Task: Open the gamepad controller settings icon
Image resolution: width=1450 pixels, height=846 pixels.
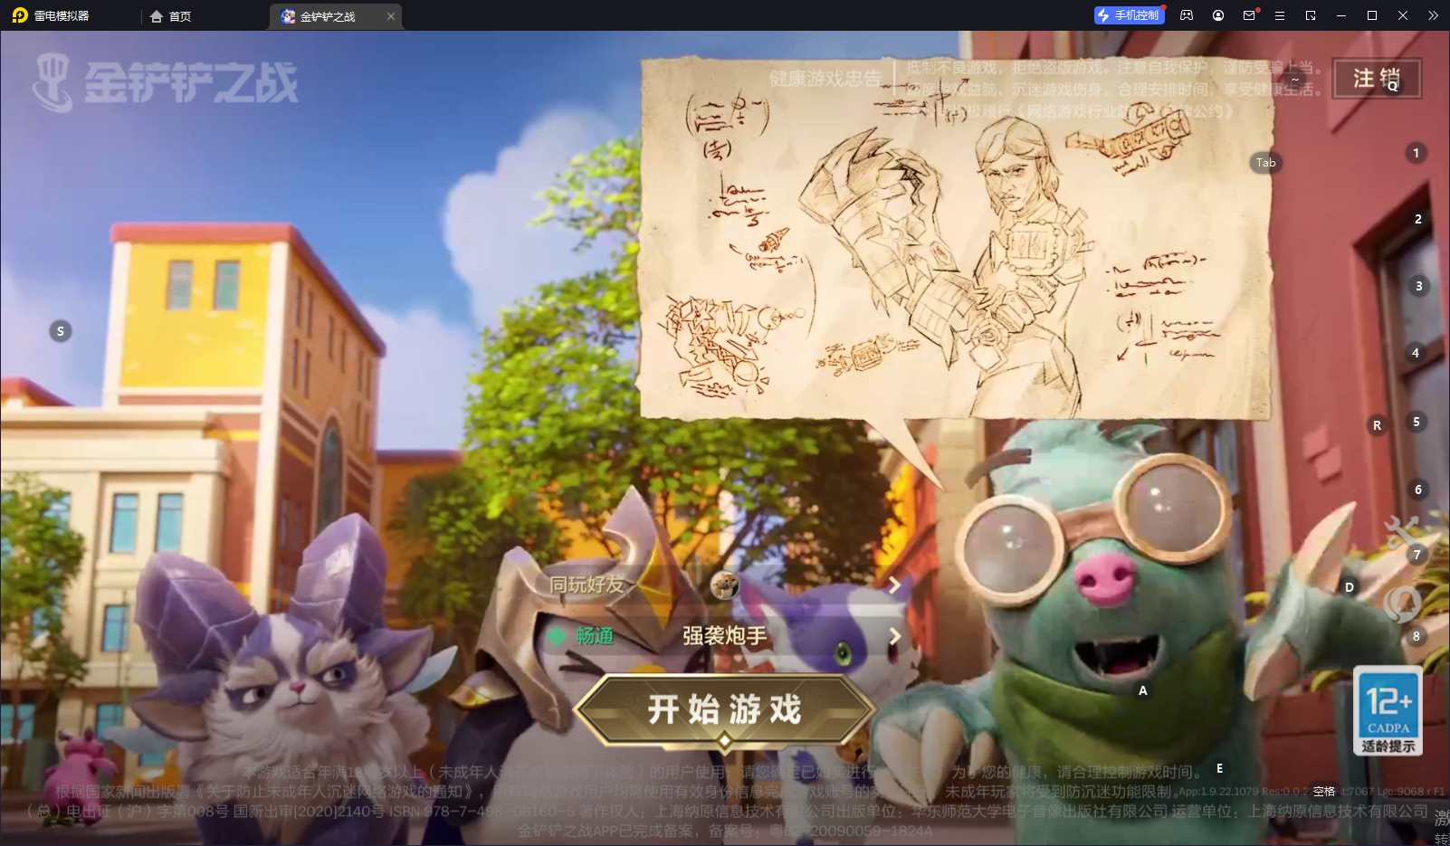Action: pyautogui.click(x=1187, y=15)
